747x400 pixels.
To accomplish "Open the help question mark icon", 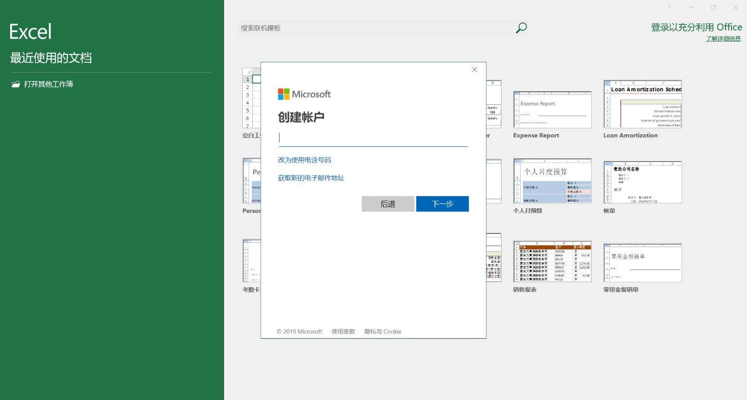I will [669, 7].
